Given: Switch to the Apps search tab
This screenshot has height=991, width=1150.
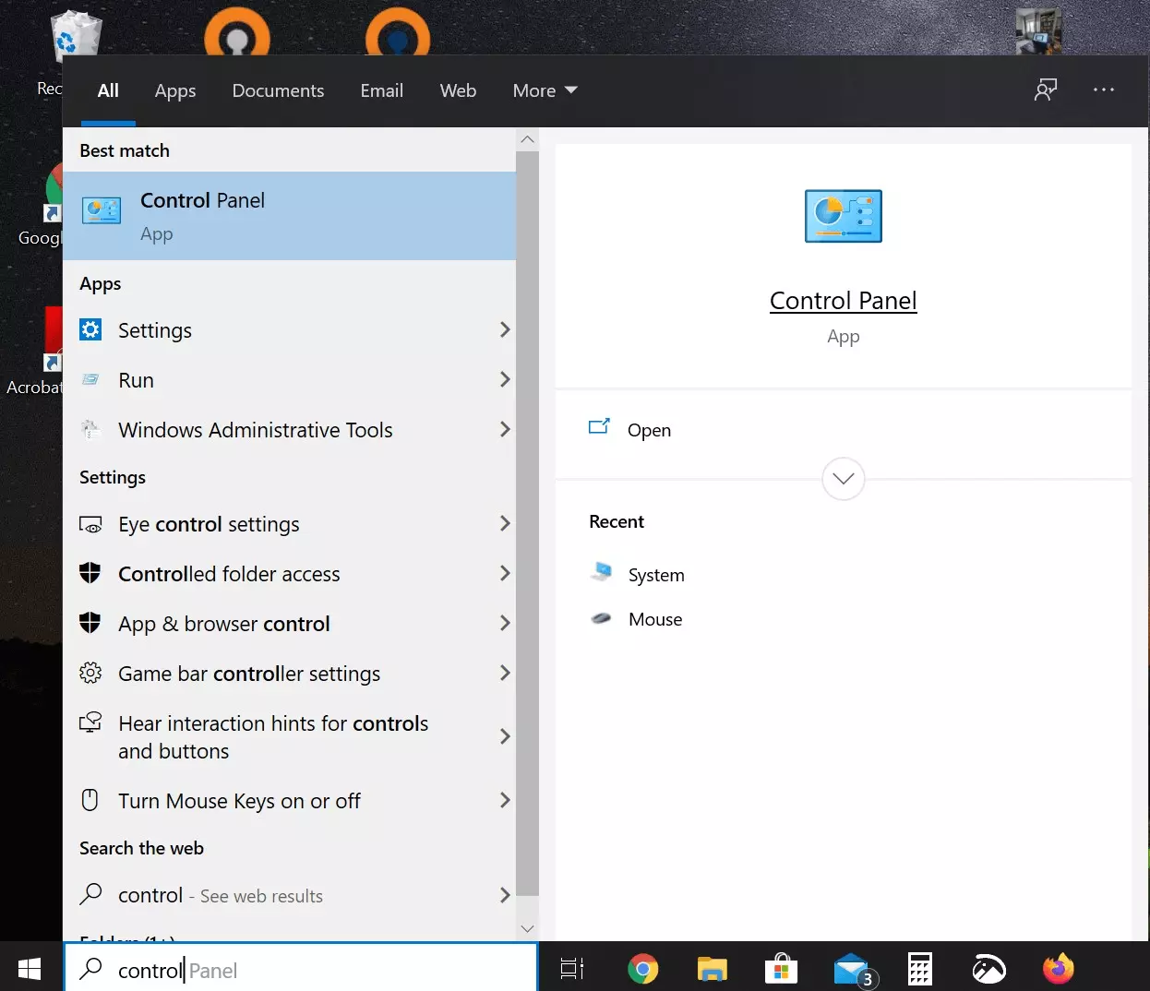Looking at the screenshot, I should (175, 90).
